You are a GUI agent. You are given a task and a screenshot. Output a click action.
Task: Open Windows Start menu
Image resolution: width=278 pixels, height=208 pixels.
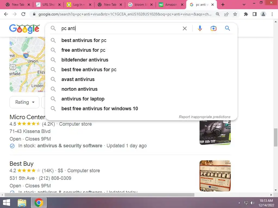tap(7, 203)
